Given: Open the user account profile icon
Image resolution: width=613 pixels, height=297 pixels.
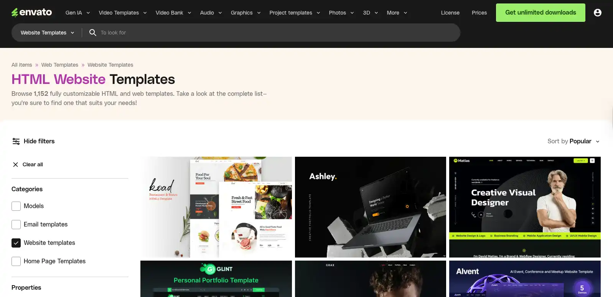Looking at the screenshot, I should click(597, 13).
